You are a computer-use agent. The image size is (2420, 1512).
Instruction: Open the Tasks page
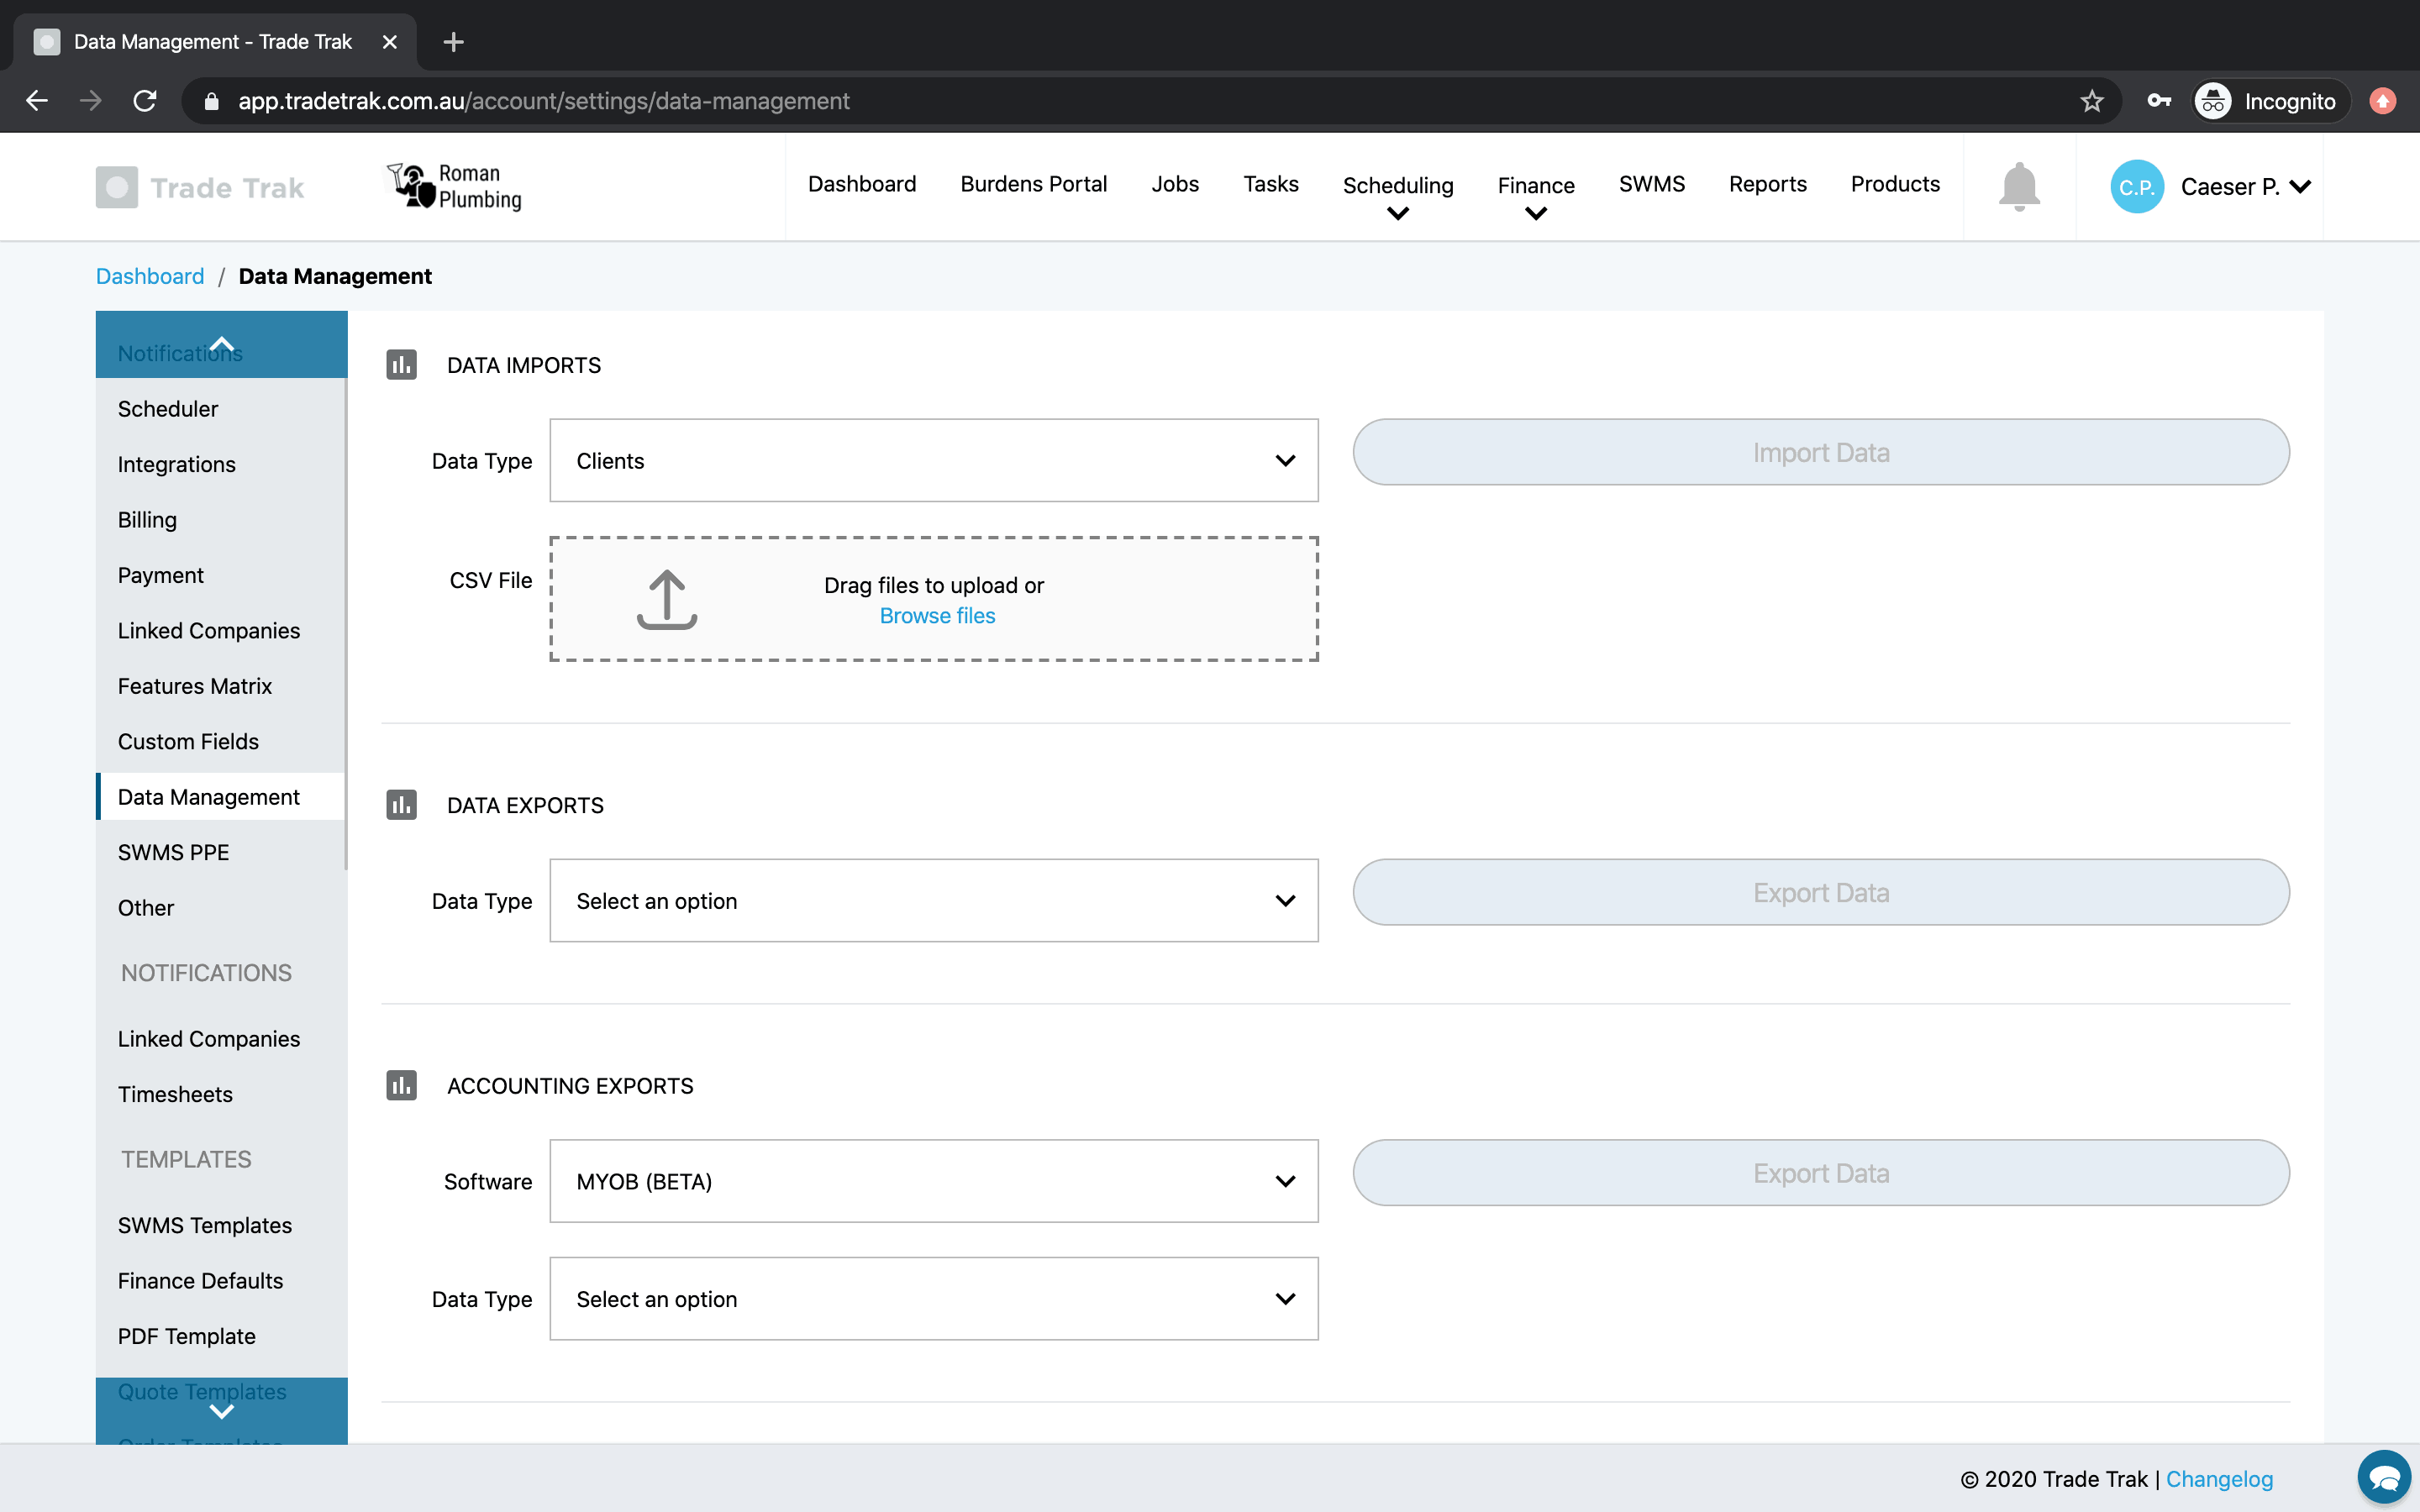pyautogui.click(x=1271, y=184)
